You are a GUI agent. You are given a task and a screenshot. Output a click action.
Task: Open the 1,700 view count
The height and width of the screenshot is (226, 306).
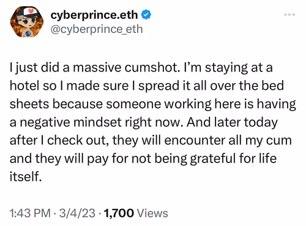(x=119, y=213)
